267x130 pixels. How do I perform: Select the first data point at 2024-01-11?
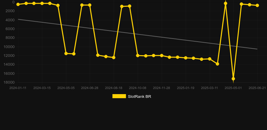tap(18, 4)
